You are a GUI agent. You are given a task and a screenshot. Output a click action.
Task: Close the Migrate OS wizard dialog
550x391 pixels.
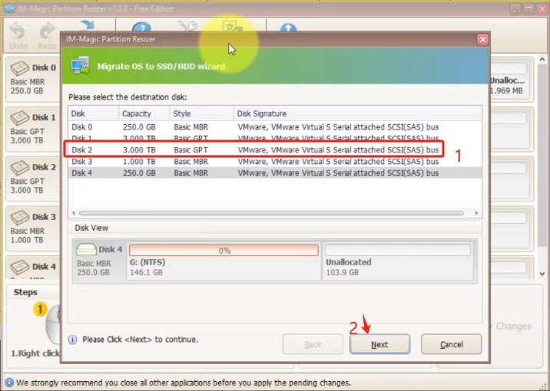[x=482, y=40]
